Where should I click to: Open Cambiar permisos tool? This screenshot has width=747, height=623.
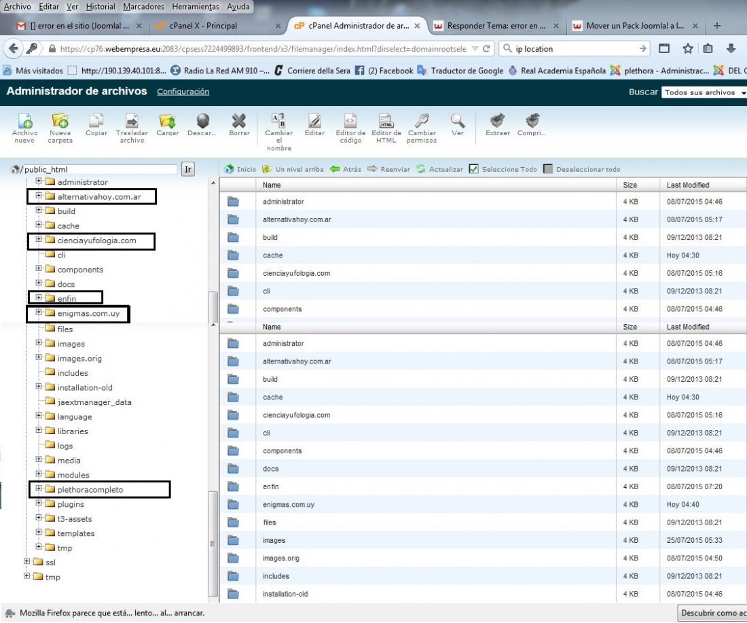tap(422, 128)
